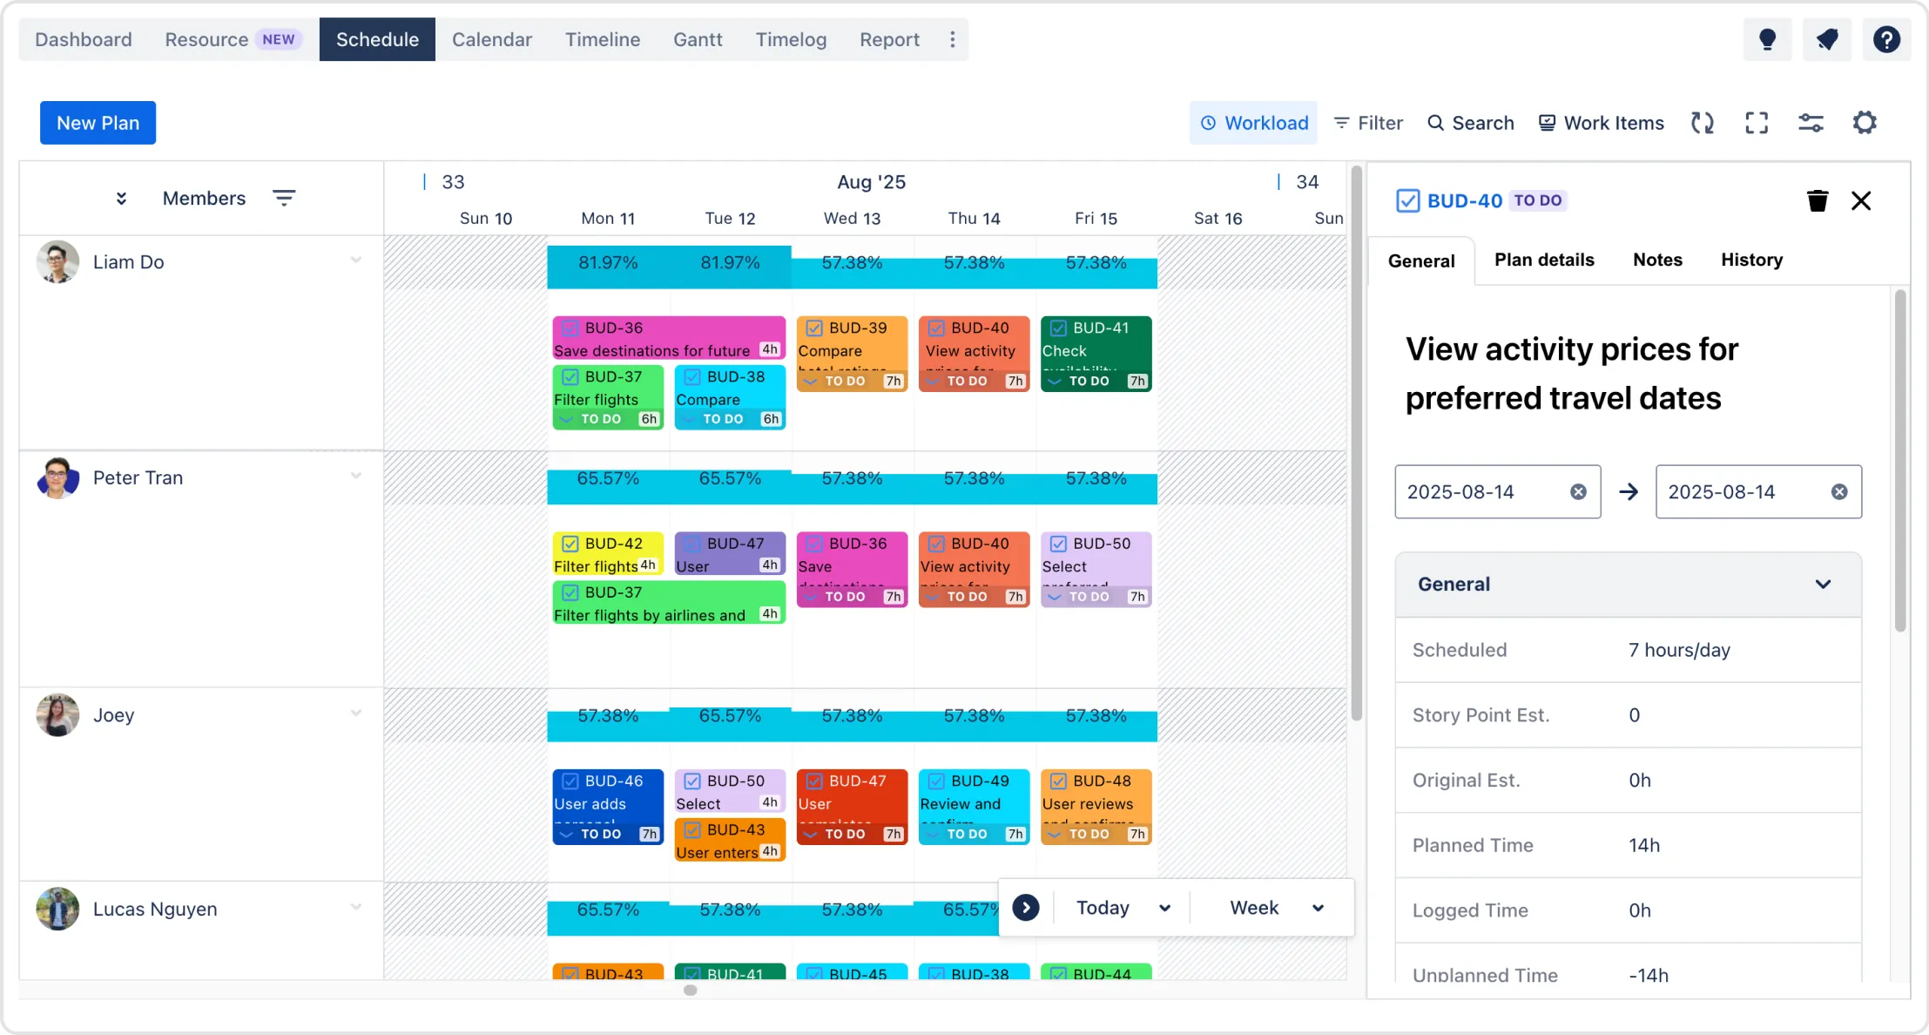Open the Filter option
This screenshot has height=1035, width=1929.
pyautogui.click(x=1368, y=123)
